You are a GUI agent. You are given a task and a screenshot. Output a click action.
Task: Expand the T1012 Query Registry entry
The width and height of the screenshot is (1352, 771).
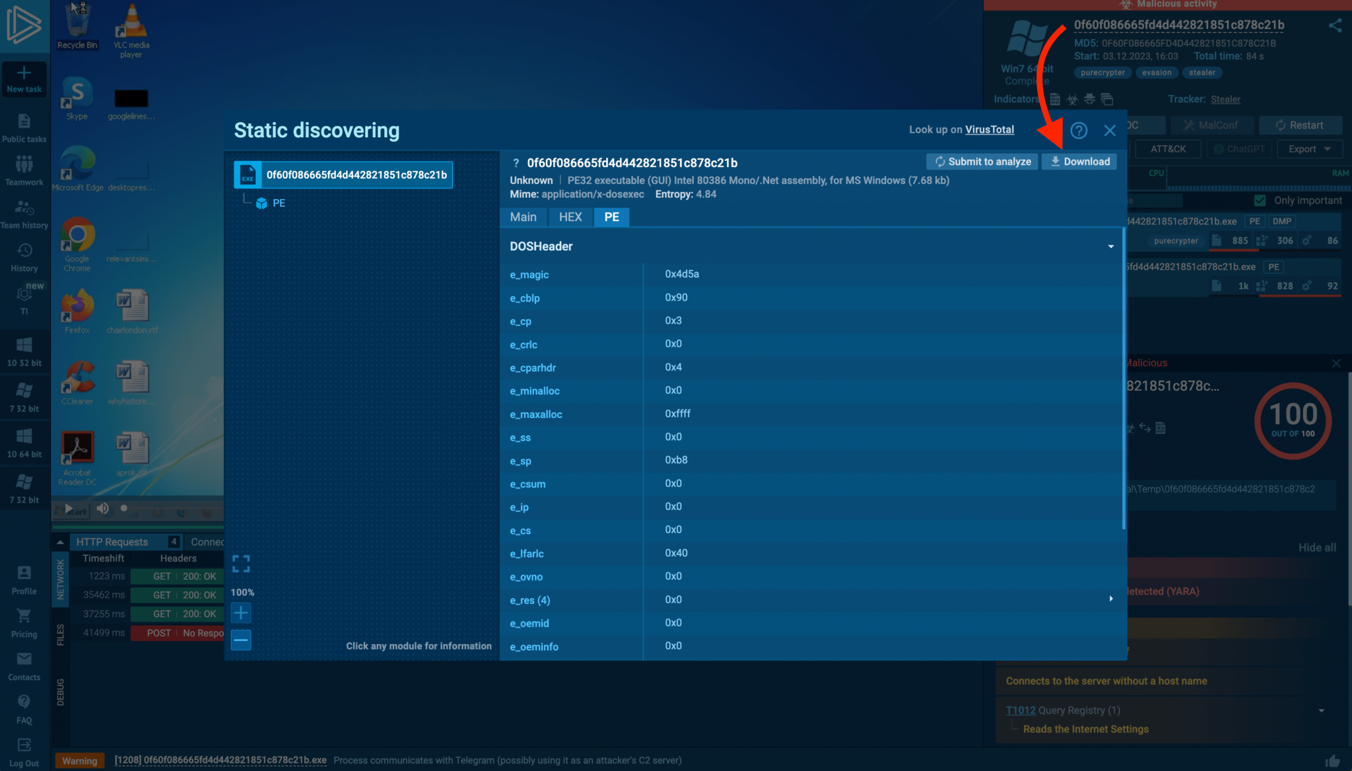[1321, 711]
